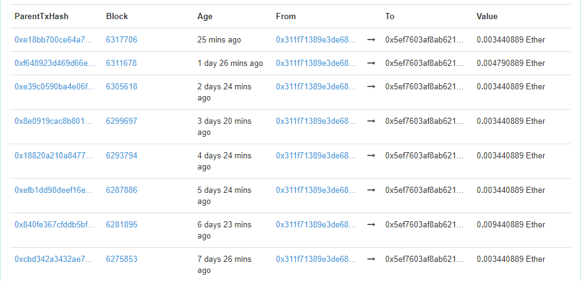Click the 0.009440889 Ether value cell
This screenshot has width=582, height=281.
(511, 225)
